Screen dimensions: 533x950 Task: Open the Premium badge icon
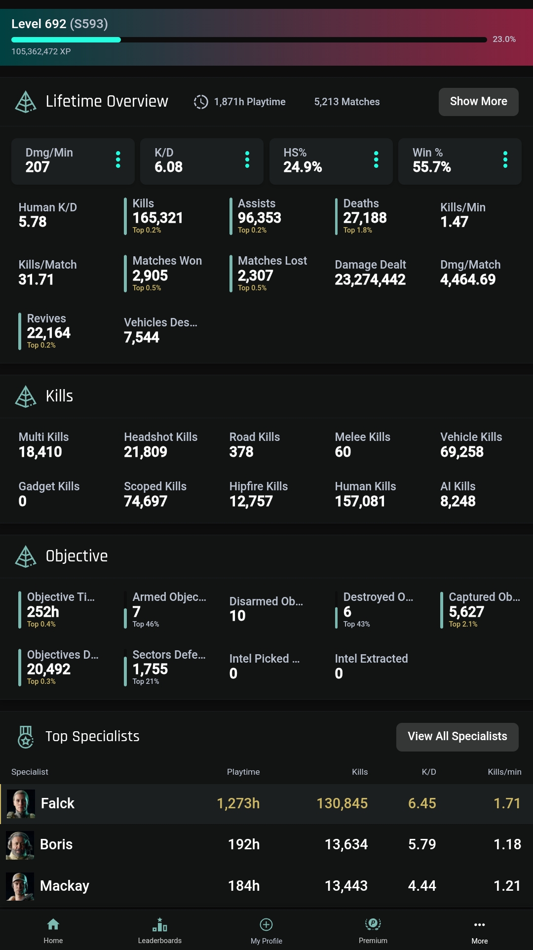point(373,924)
